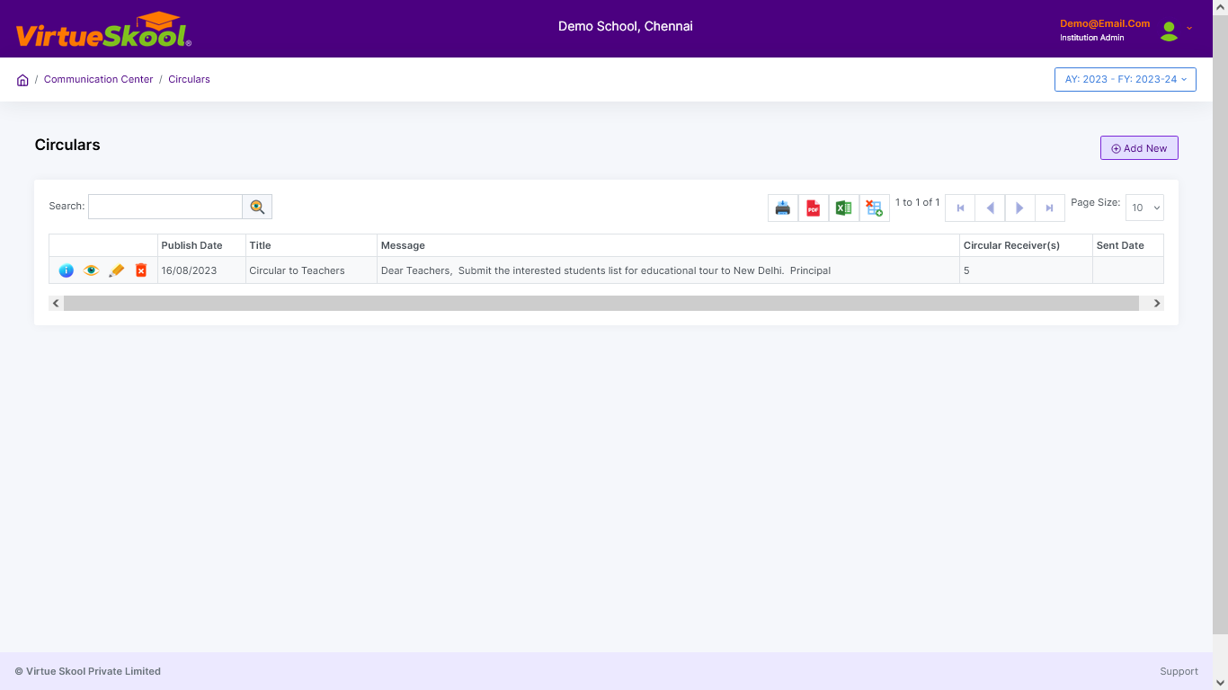Click the horizontal scrollbar left arrow
Image resolution: width=1228 pixels, height=690 pixels.
(56, 304)
